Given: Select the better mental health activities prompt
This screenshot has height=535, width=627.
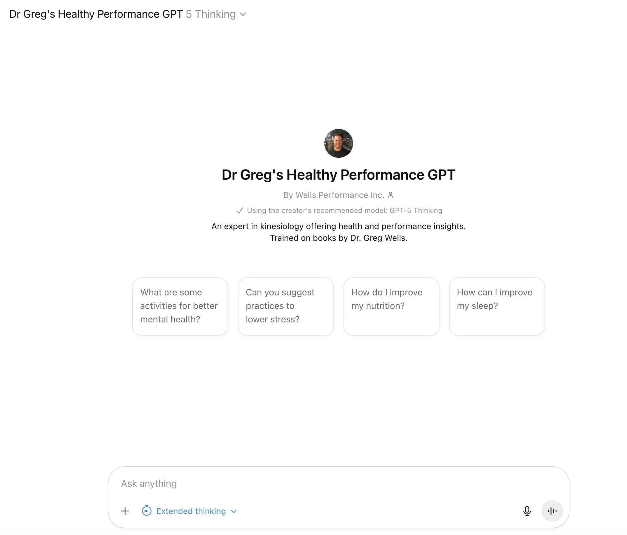Looking at the screenshot, I should 180,306.
